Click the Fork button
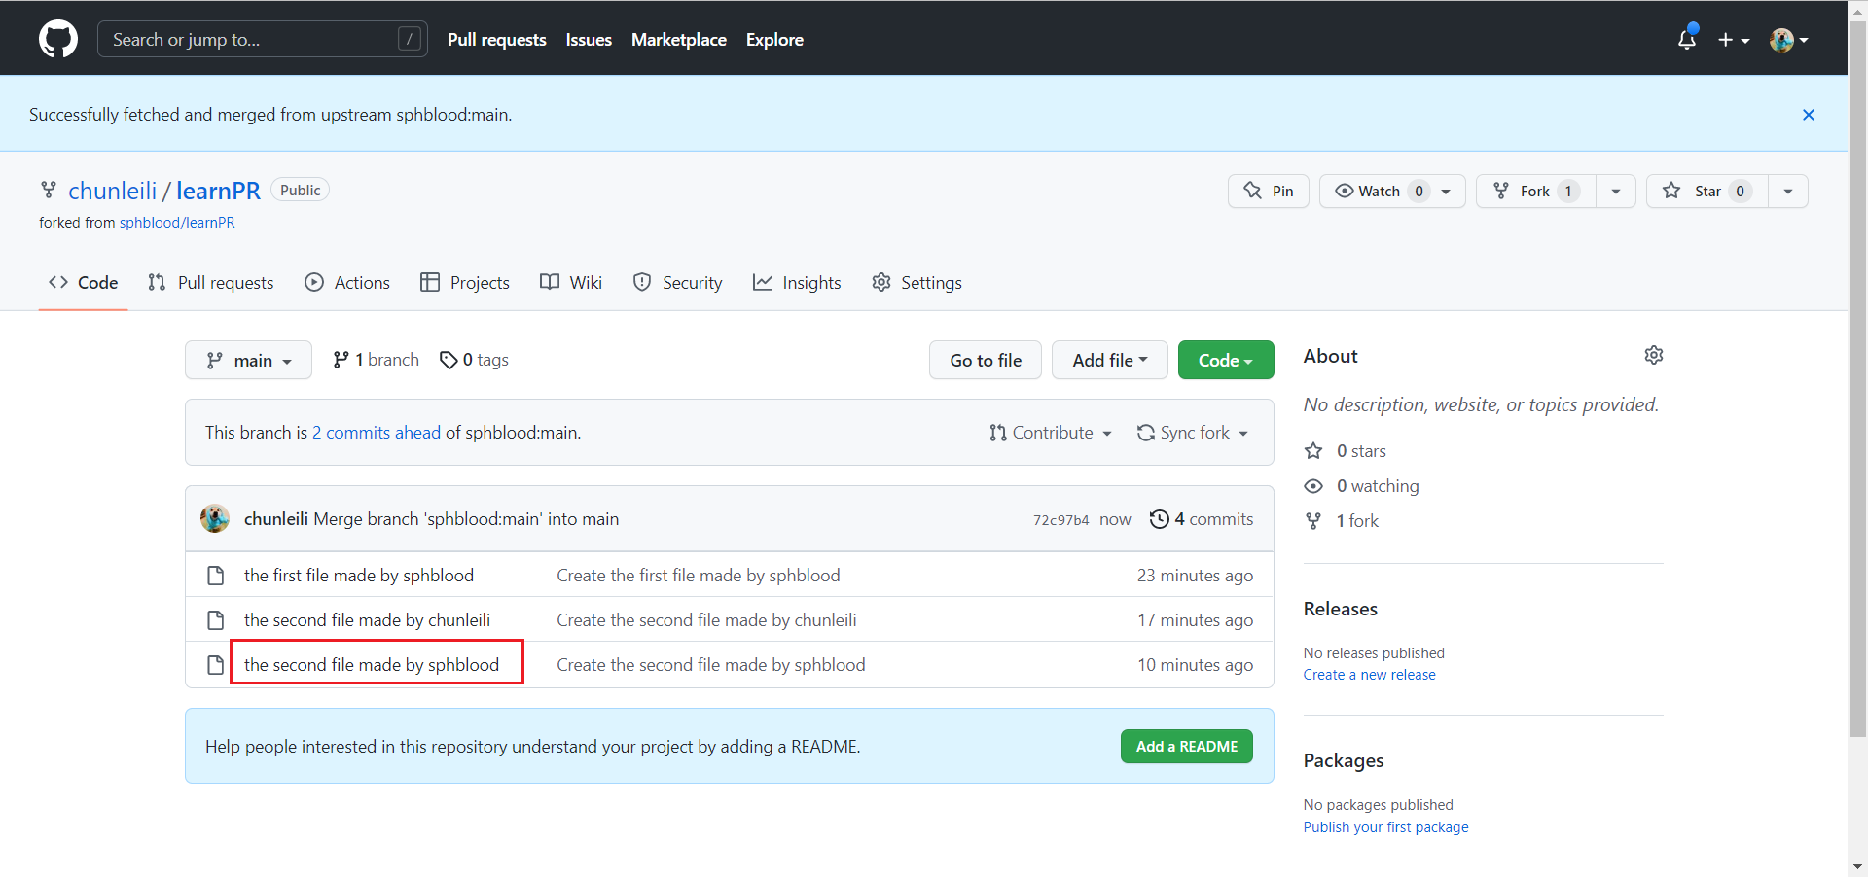This screenshot has width=1868, height=877. coord(1536,191)
